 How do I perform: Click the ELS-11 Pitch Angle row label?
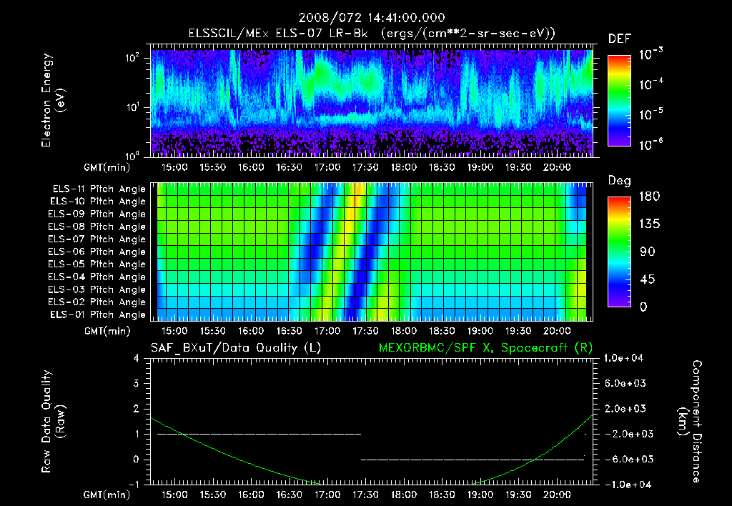pos(99,189)
